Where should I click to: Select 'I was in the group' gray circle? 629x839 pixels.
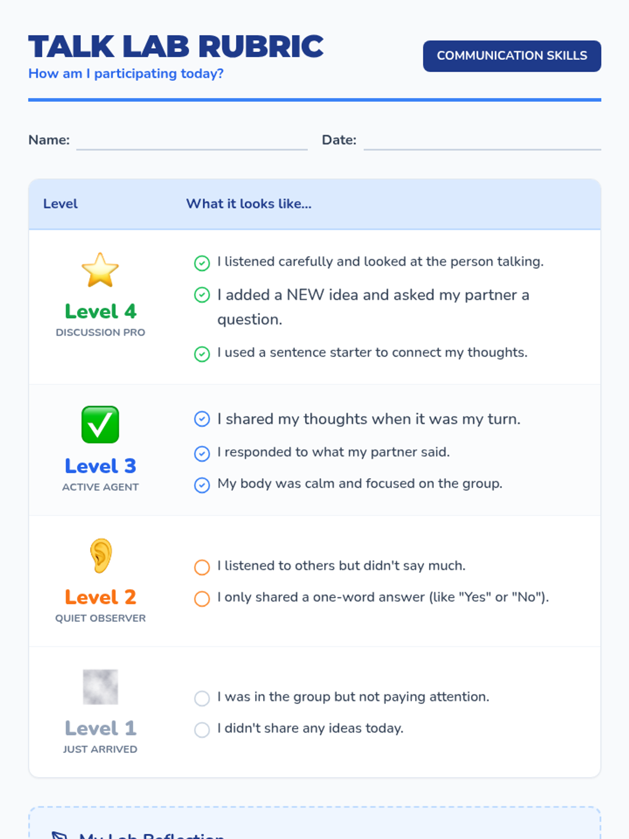coord(202,698)
